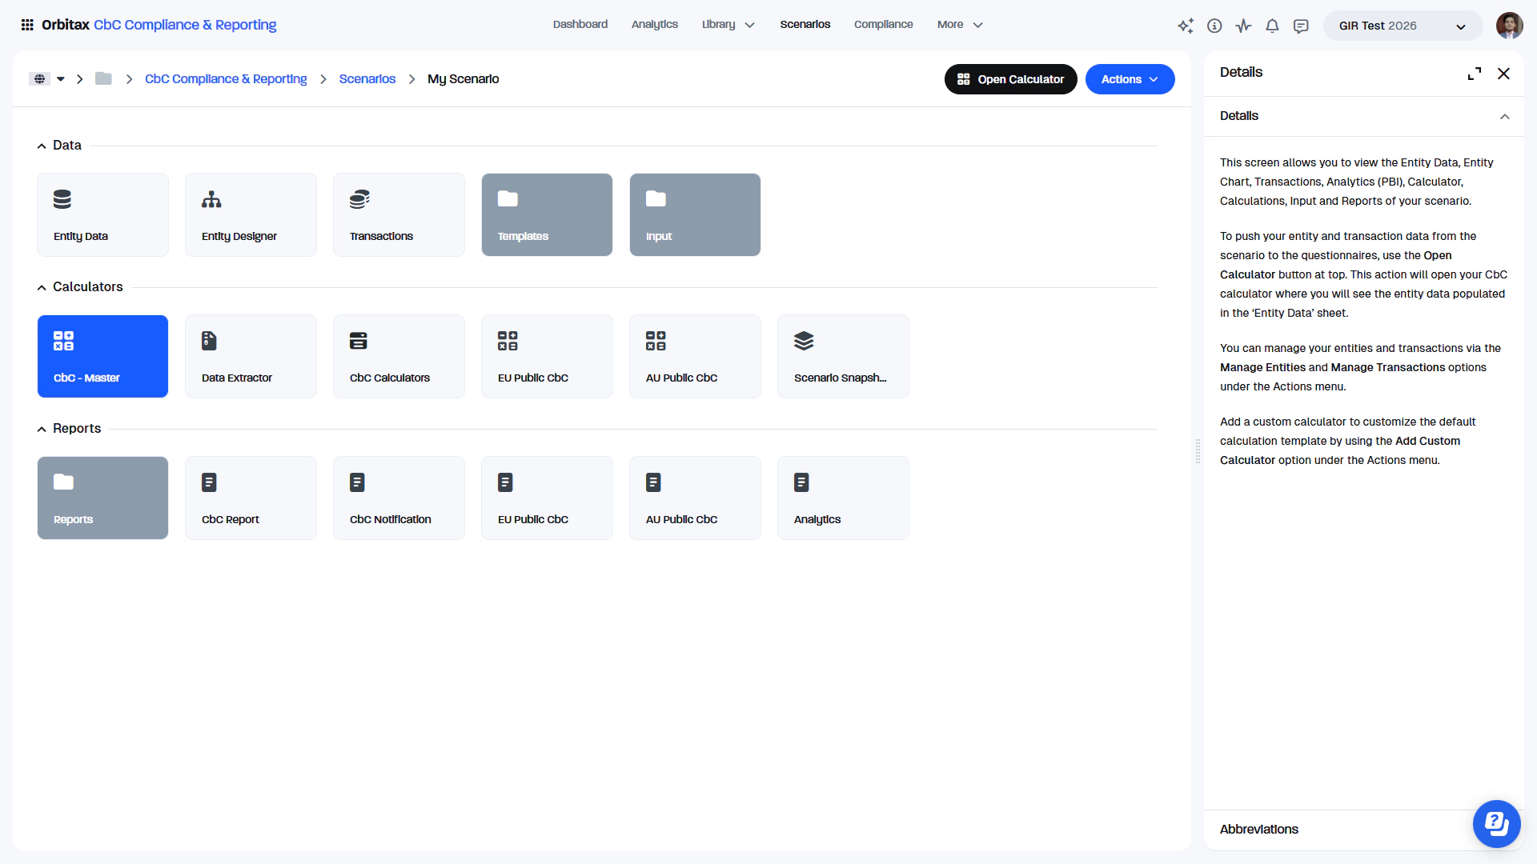This screenshot has height=864, width=1537.
Task: Open the EU Public CbC calculator tile
Action: [x=547, y=356]
